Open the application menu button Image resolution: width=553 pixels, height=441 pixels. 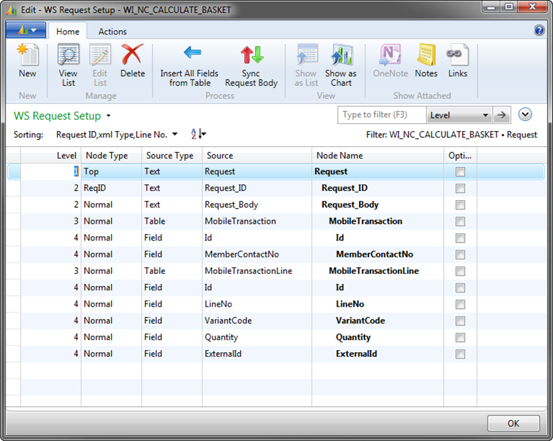[25, 31]
